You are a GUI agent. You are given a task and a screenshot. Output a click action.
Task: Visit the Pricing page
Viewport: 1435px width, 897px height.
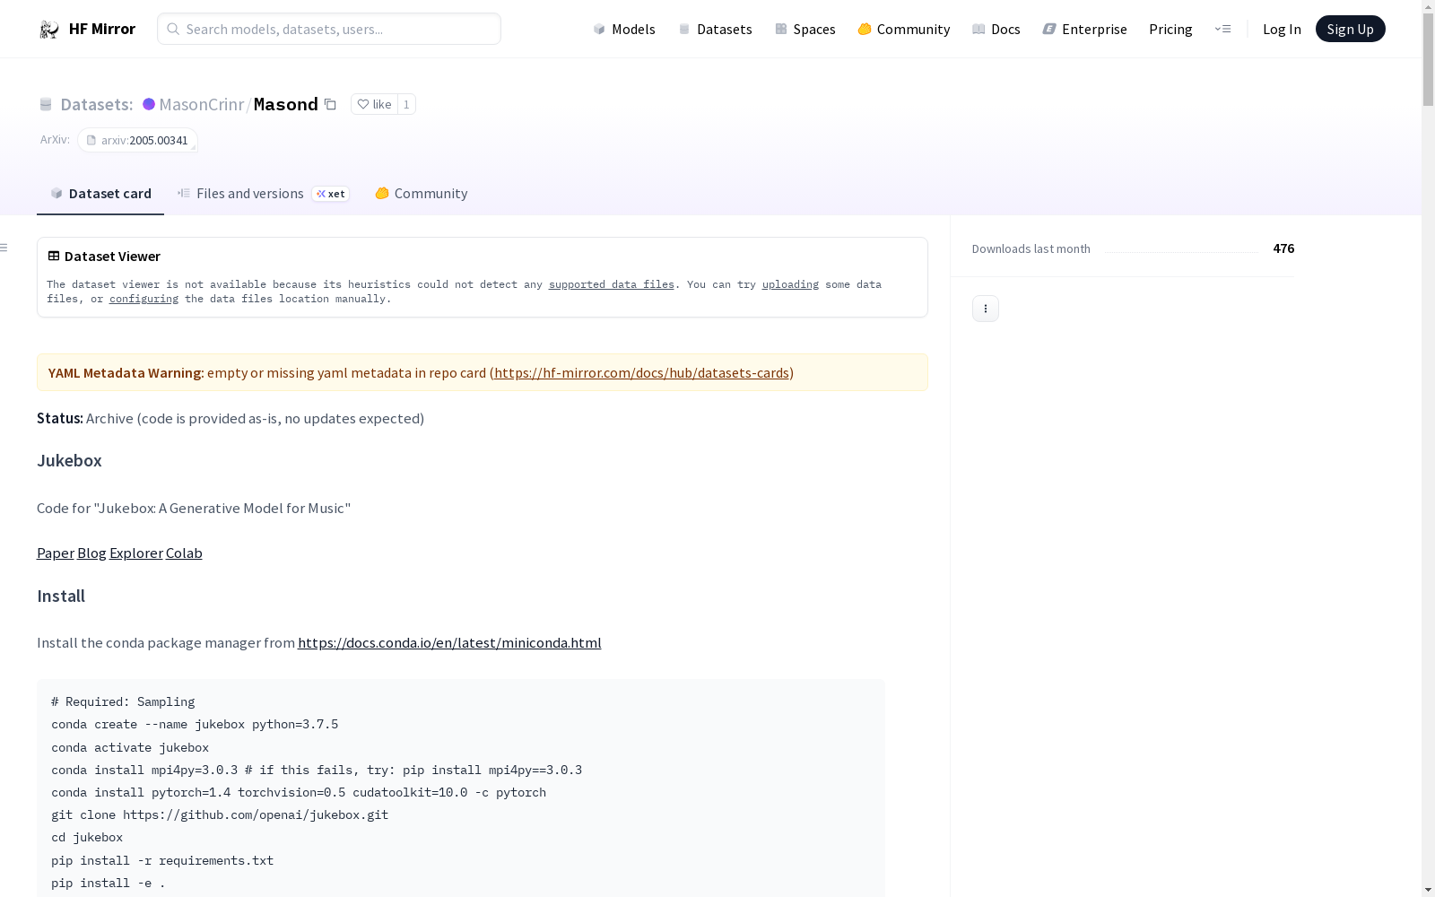tap(1170, 29)
